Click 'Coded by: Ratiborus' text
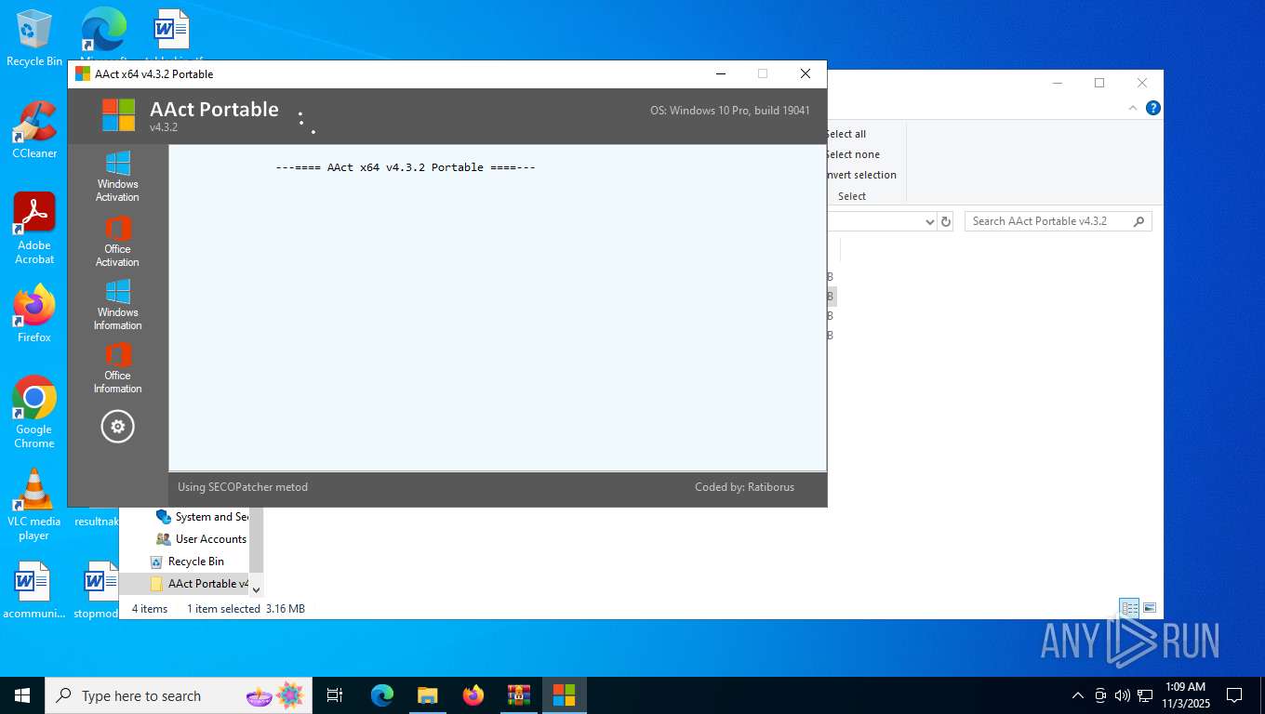 pyautogui.click(x=744, y=486)
